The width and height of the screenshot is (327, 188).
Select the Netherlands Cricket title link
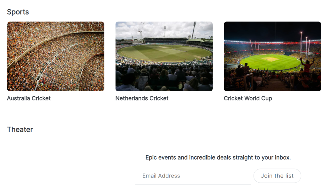pyautogui.click(x=142, y=98)
